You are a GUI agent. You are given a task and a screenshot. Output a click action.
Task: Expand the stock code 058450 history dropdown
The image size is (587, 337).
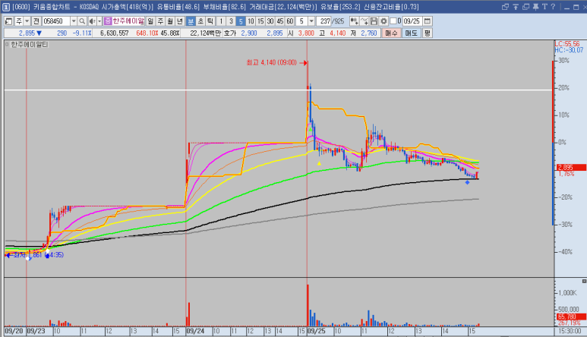coord(74,21)
